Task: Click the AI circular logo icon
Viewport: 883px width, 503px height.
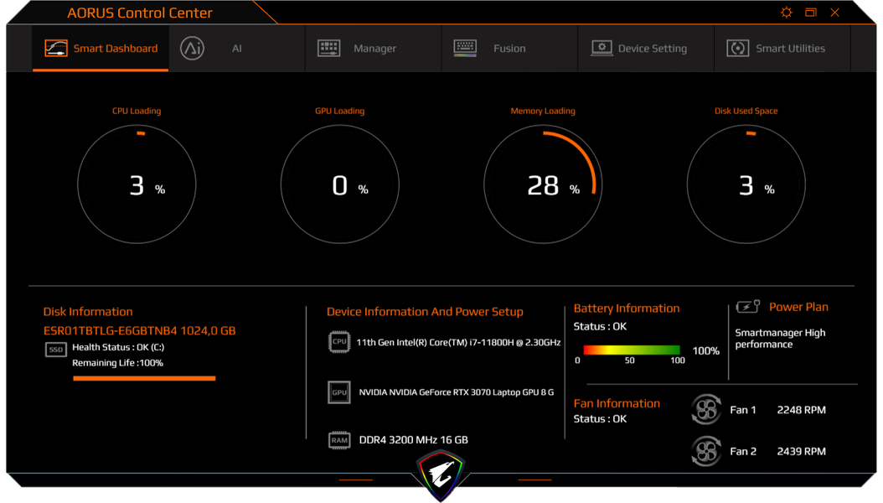Action: click(x=192, y=49)
